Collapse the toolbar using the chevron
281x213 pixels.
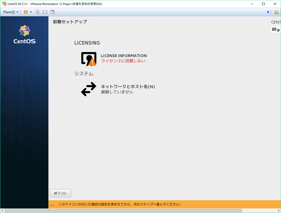pos(268,12)
